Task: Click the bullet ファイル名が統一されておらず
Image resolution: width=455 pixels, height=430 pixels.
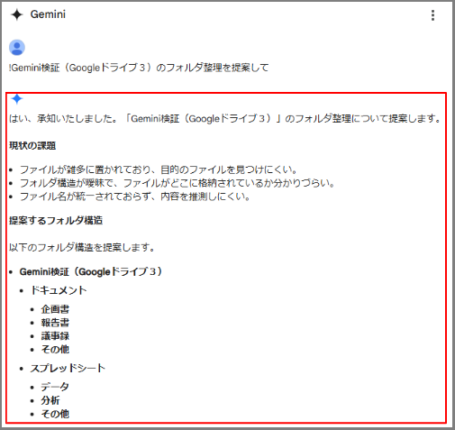Action: pyautogui.click(x=135, y=197)
